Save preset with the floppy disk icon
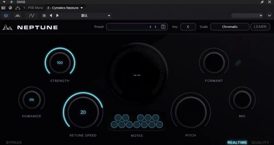 click(163, 27)
